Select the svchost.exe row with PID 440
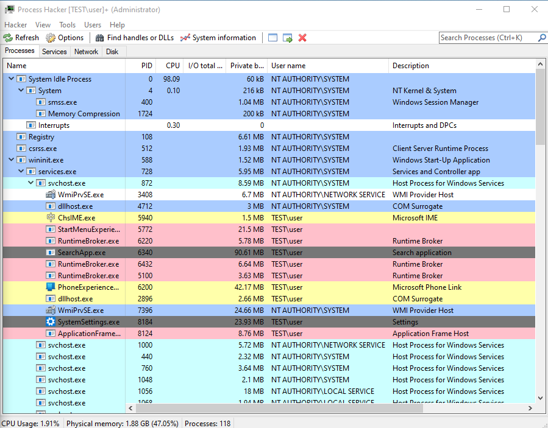 coord(269,356)
